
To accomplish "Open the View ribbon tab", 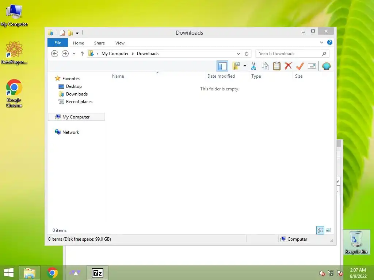I will [120, 43].
